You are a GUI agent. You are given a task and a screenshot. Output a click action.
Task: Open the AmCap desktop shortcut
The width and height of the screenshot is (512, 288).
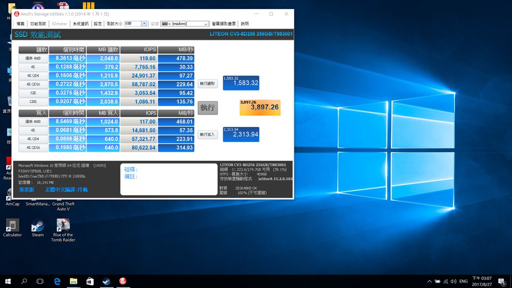coord(12,197)
